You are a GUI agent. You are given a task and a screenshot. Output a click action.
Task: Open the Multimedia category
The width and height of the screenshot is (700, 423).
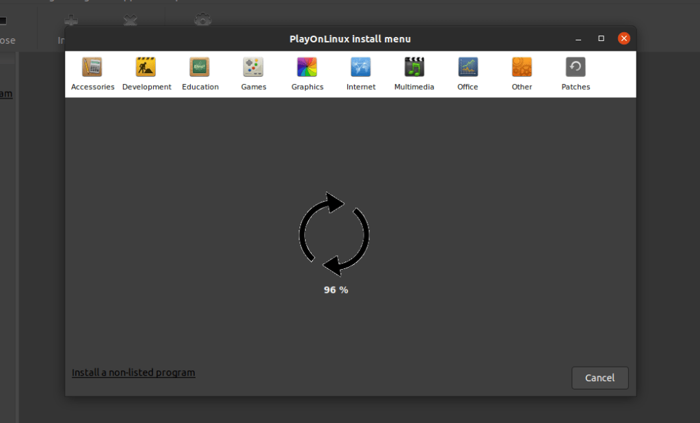(x=414, y=74)
